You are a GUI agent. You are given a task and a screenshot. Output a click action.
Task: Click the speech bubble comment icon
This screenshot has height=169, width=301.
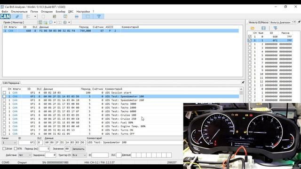tap(51, 23)
